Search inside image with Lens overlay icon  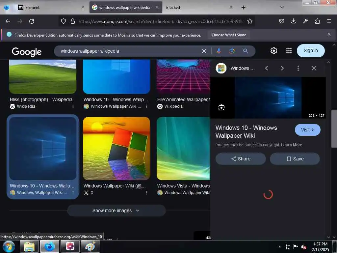coord(221,107)
